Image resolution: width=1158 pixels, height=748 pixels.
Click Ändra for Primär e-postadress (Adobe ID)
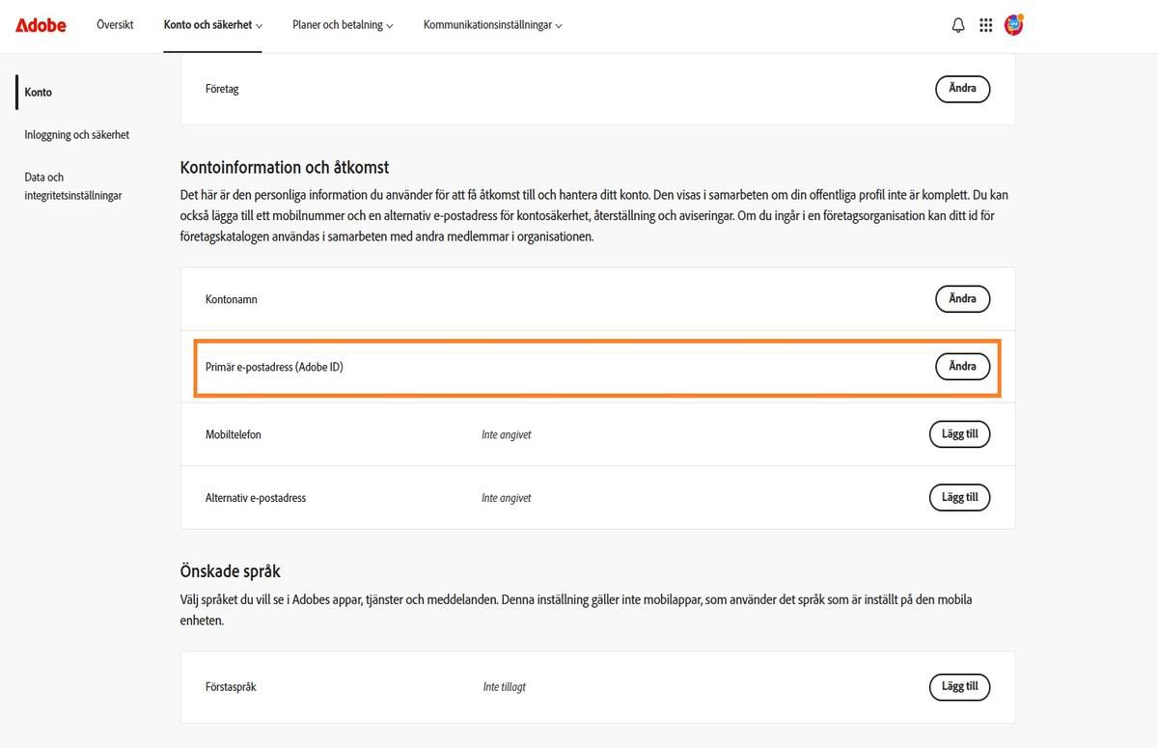point(962,366)
